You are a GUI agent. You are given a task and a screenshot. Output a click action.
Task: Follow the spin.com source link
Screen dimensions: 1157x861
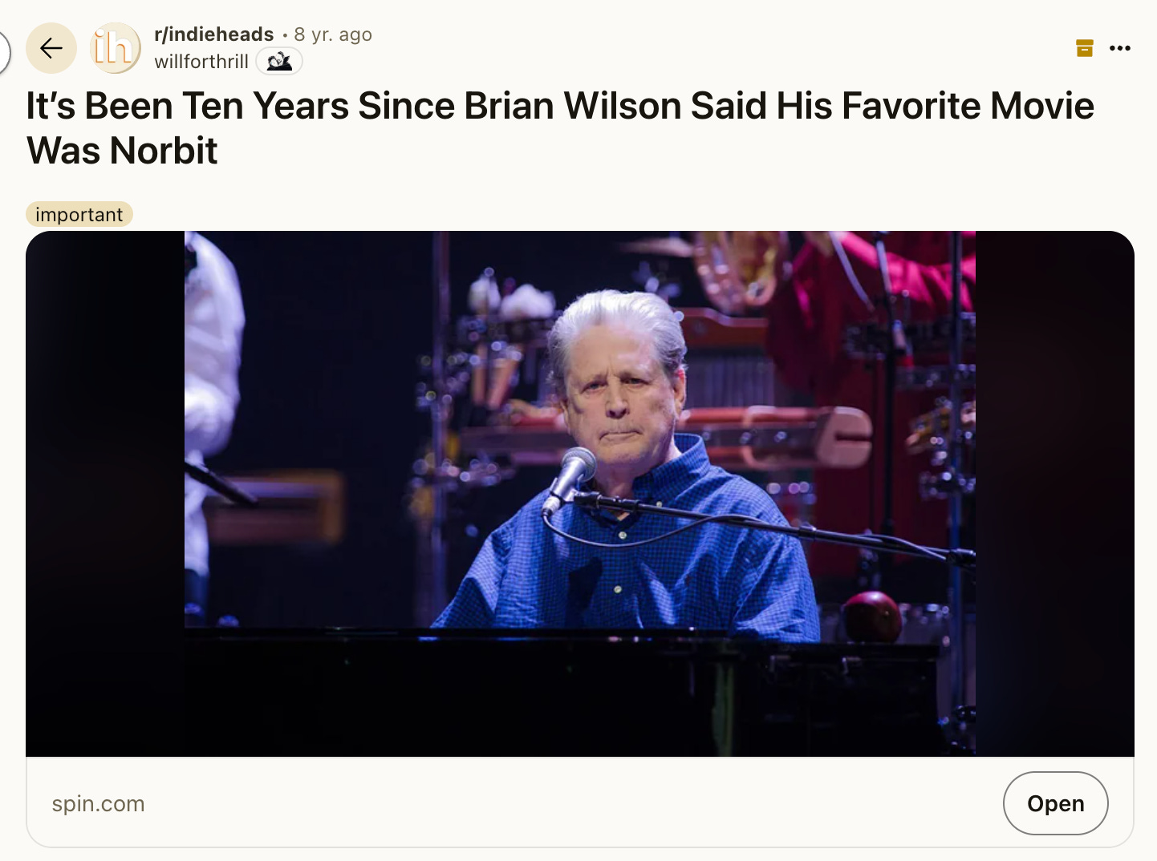pos(98,803)
